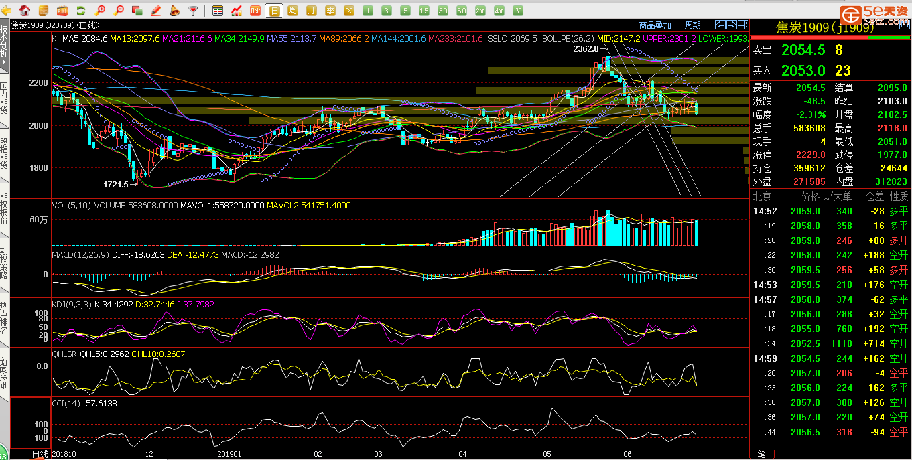Switch to Tick chart

tap(255, 10)
